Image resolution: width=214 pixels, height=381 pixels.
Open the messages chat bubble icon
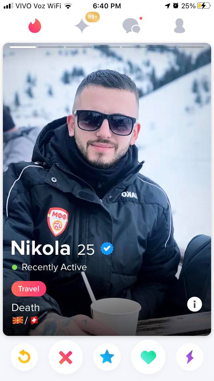(x=131, y=26)
